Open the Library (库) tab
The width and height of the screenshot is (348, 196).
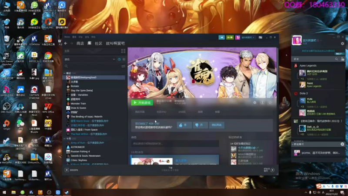point(89,43)
